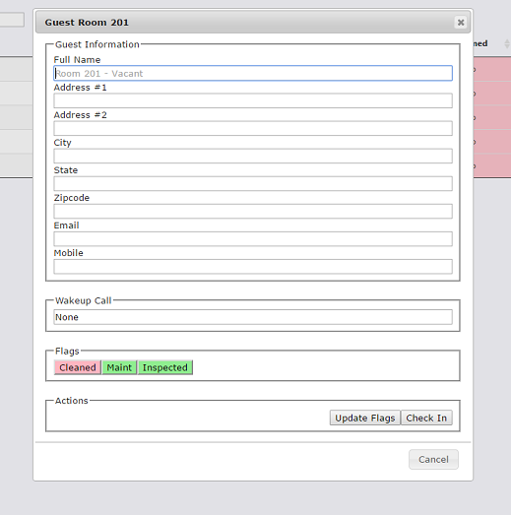The image size is (511, 515).
Task: Toggle the Cleaned flag
Action: pos(78,367)
